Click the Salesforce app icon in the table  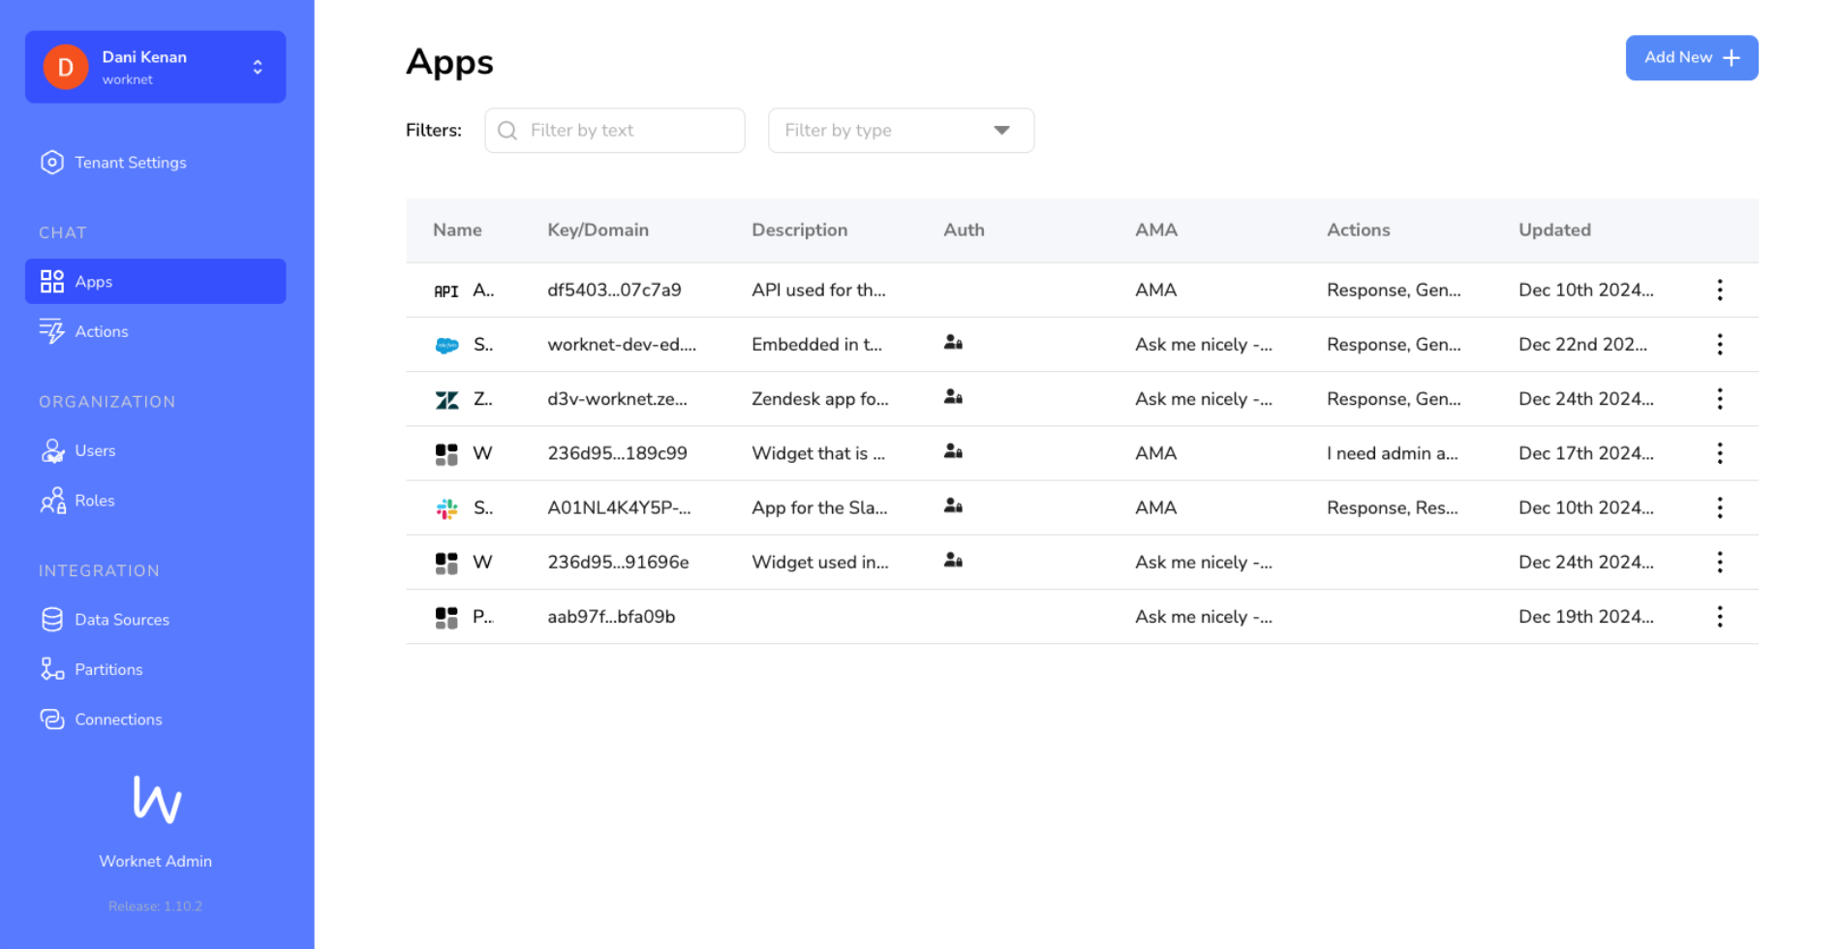(446, 345)
